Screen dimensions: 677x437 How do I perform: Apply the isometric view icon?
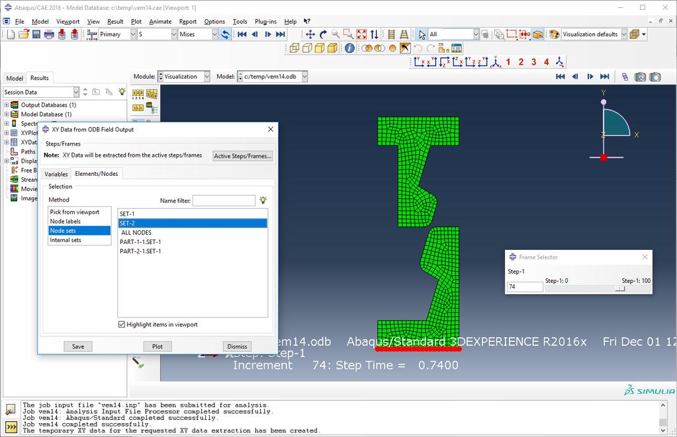[x=496, y=61]
